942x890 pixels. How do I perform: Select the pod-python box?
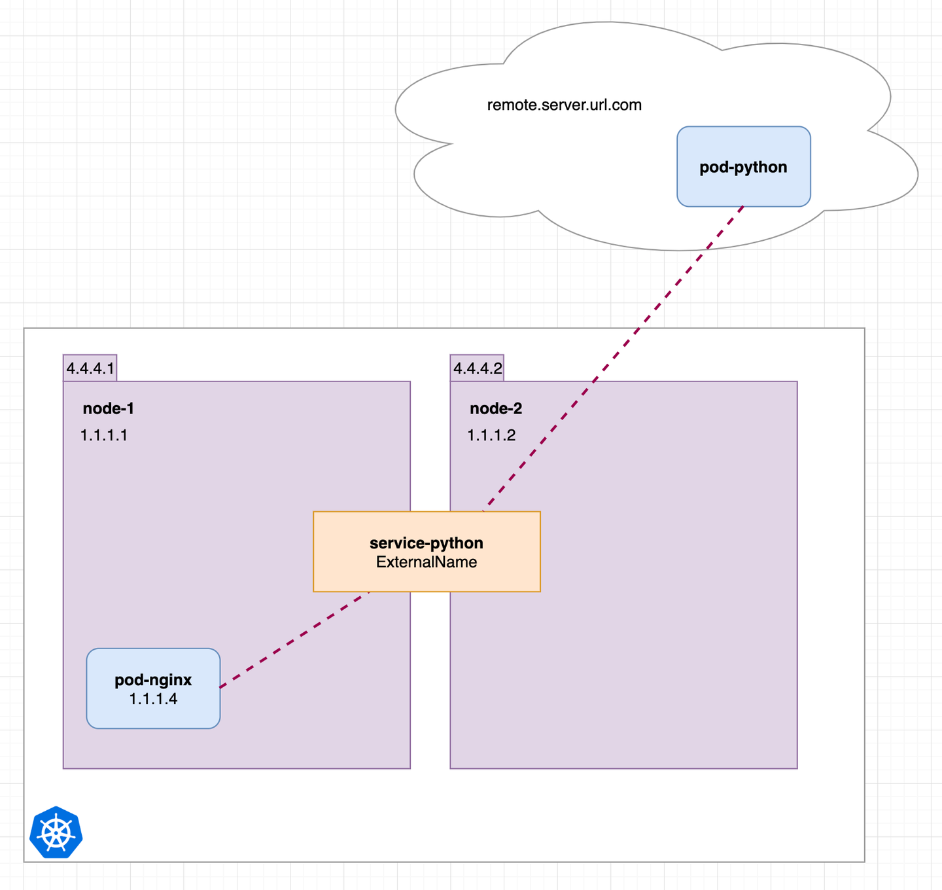744,167
